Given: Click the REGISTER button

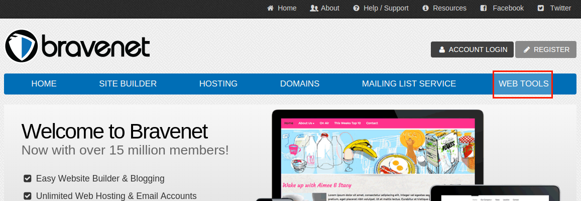Looking at the screenshot, I should [546, 49].
